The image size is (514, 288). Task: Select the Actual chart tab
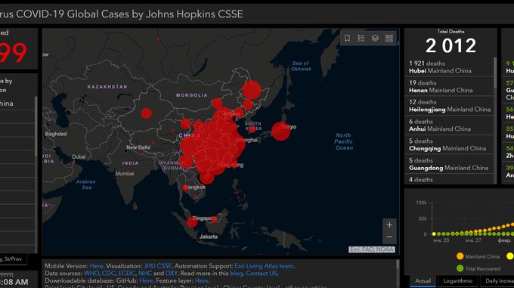(423, 281)
